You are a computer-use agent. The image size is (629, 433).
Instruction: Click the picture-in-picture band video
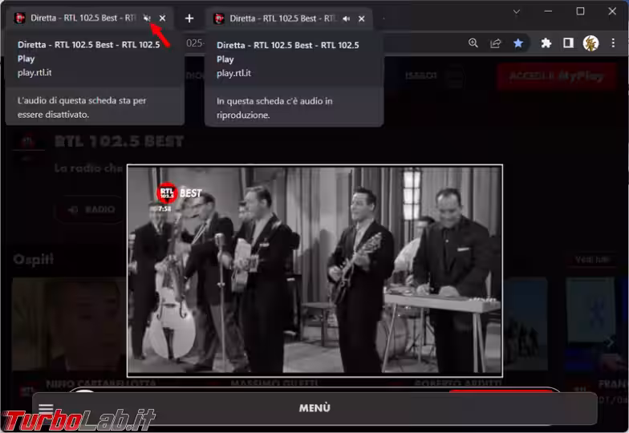point(314,271)
